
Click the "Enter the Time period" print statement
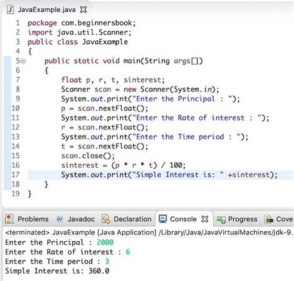click(154, 137)
